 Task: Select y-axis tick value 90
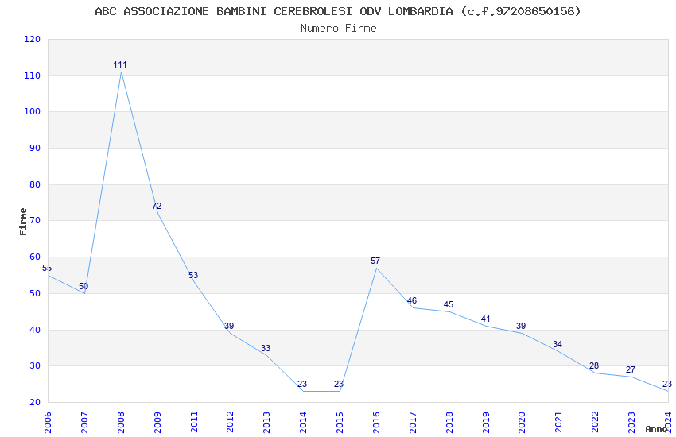tap(35, 148)
